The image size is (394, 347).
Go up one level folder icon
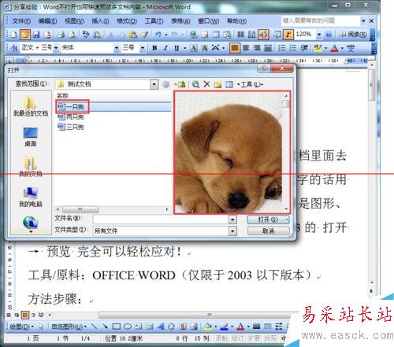click(x=182, y=84)
